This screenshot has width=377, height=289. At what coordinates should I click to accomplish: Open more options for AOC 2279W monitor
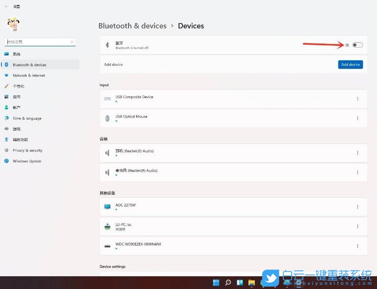(x=357, y=207)
